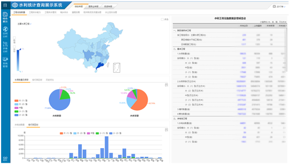Select the 工程供水能力 sub-tab
Screen dimensions: 289x165
pyautogui.click(x=35, y=12)
